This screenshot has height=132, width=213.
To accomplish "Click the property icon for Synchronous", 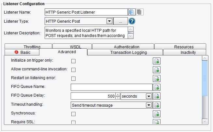I will click(157, 114).
